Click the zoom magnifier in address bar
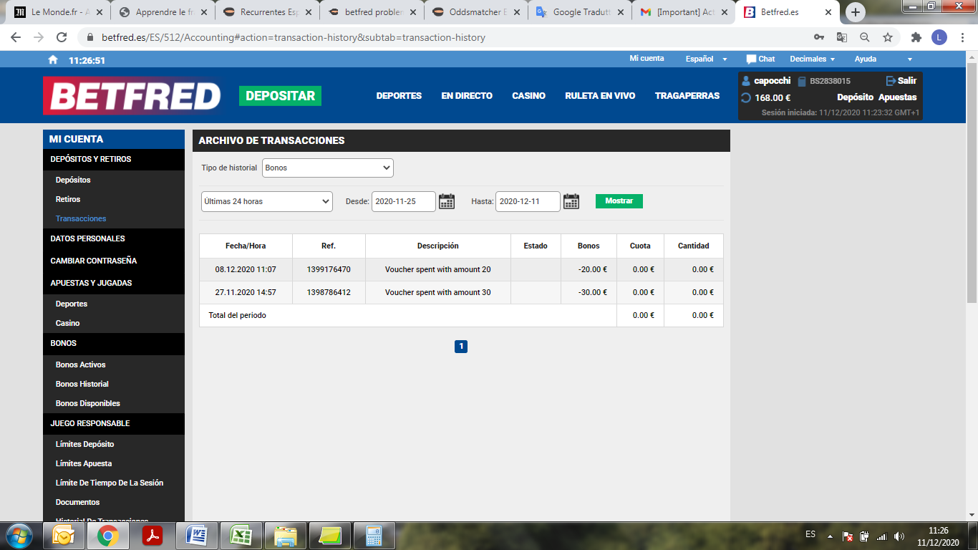This screenshot has height=550, width=978. [x=865, y=37]
